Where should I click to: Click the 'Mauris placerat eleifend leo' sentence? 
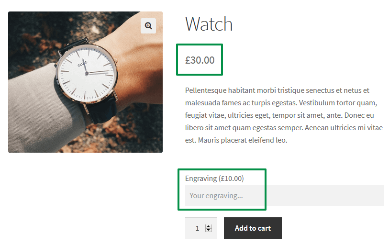click(243, 140)
